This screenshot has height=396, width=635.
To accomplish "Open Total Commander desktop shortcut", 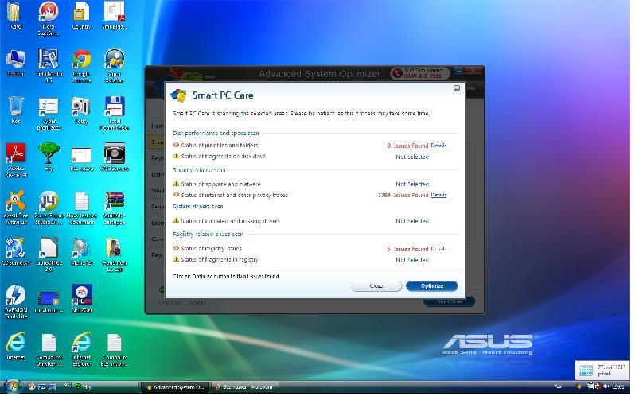I will [x=115, y=113].
